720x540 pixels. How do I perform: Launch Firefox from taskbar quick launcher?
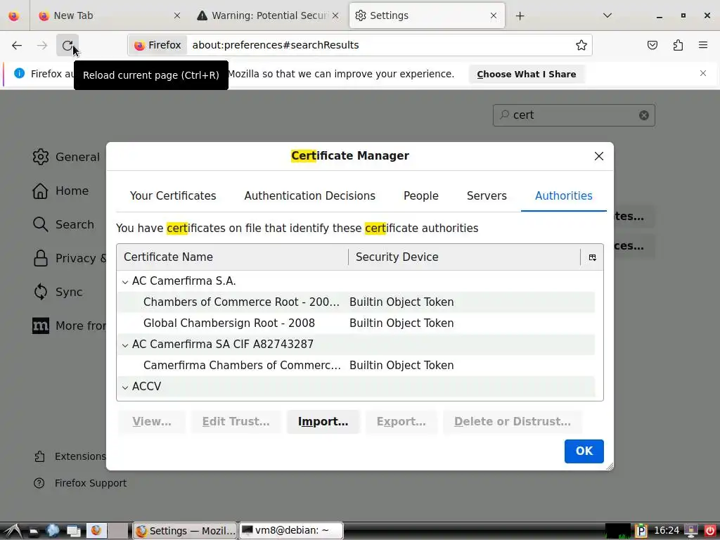[x=96, y=531]
